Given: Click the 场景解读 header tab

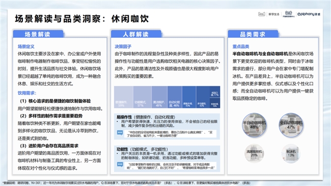Looking at the screenshot, I should pos(38,34).
